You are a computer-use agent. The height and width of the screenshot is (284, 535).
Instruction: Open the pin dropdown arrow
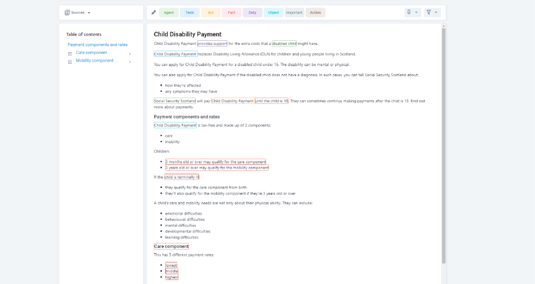point(416,13)
